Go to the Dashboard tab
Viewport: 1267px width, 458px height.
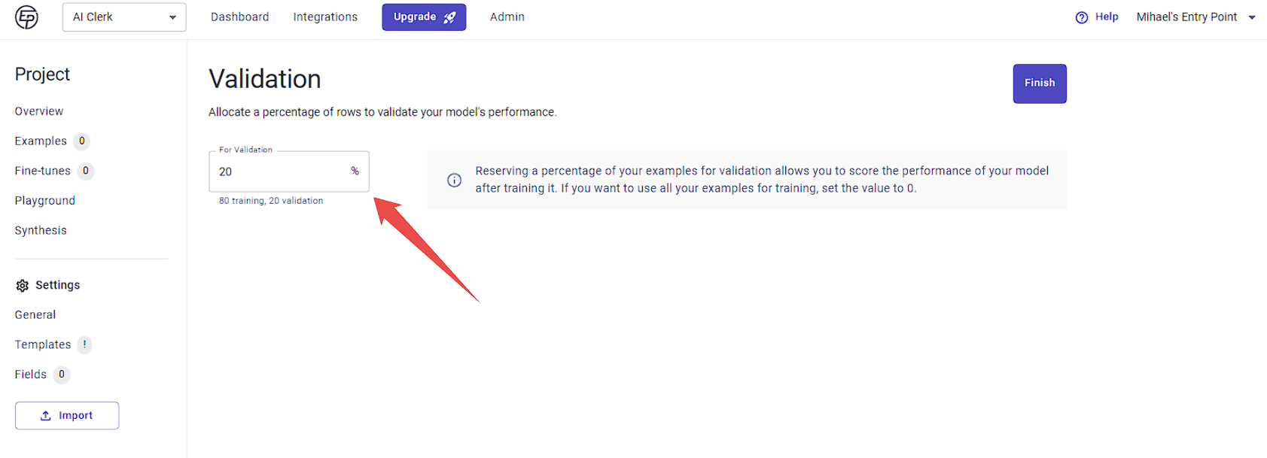point(239,17)
